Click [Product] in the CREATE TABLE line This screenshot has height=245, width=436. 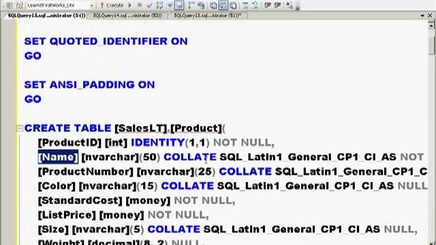pos(196,129)
